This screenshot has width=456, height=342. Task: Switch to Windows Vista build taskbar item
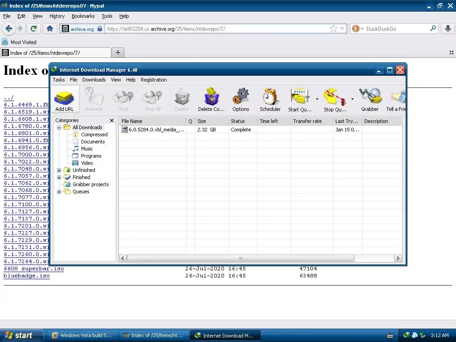(x=82, y=335)
